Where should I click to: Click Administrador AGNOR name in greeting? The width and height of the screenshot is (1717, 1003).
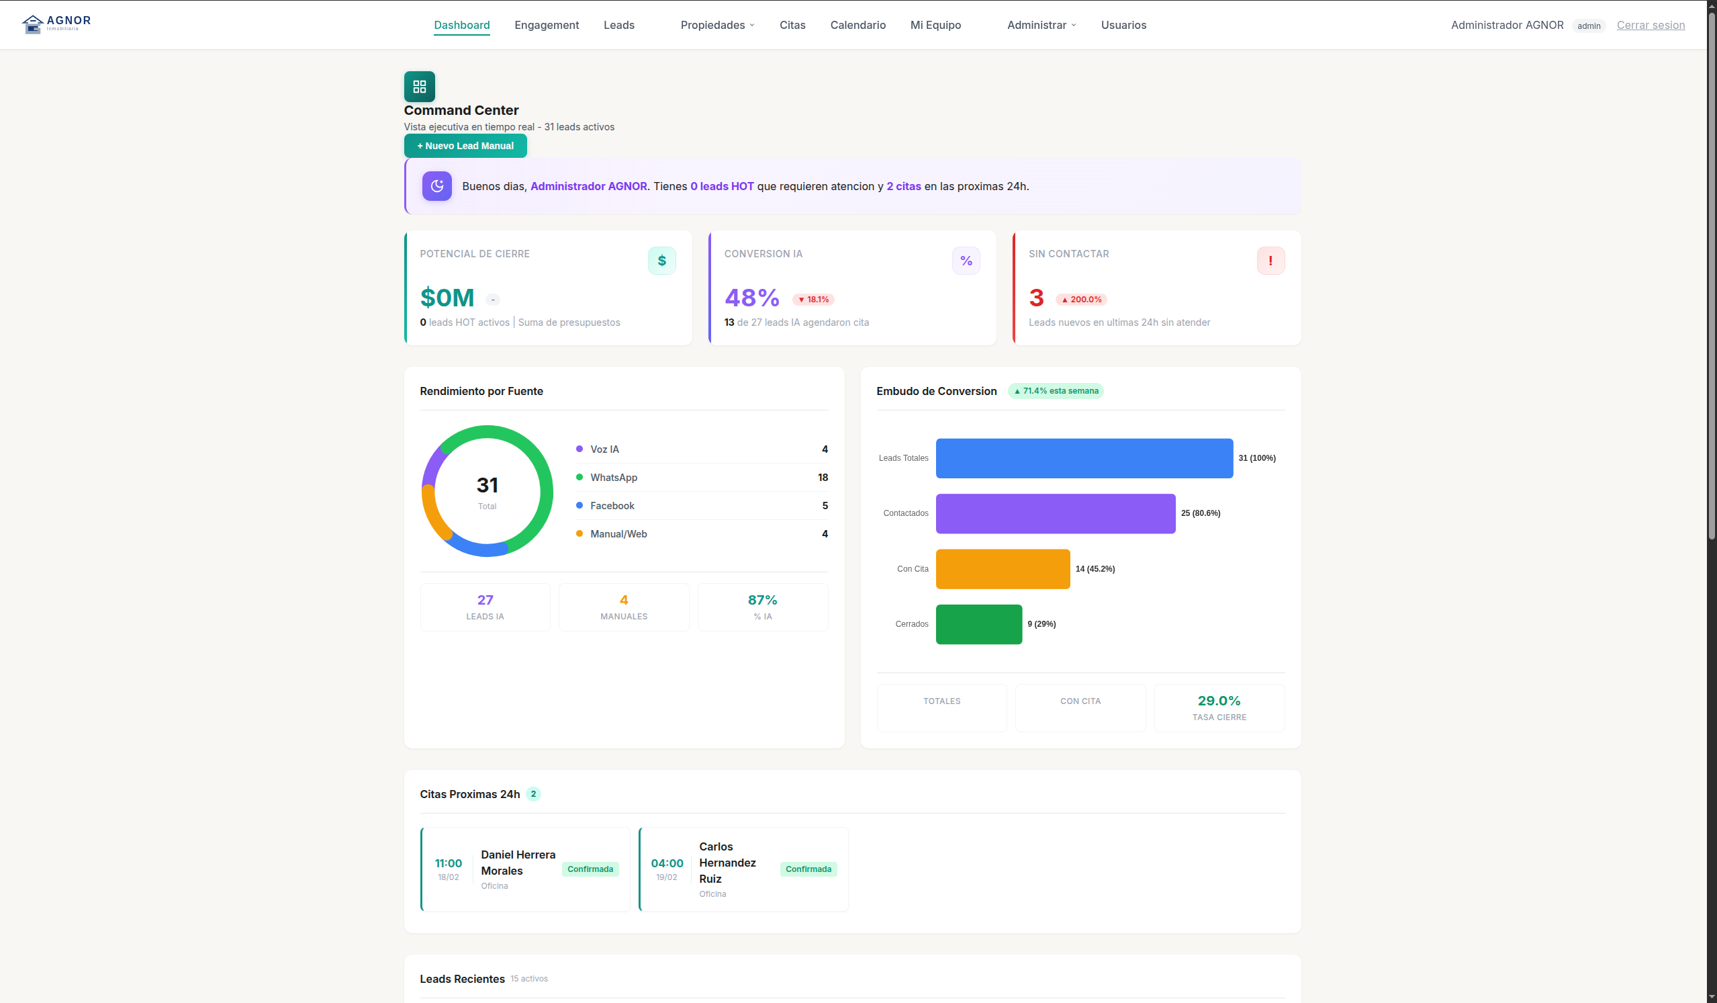[589, 186]
